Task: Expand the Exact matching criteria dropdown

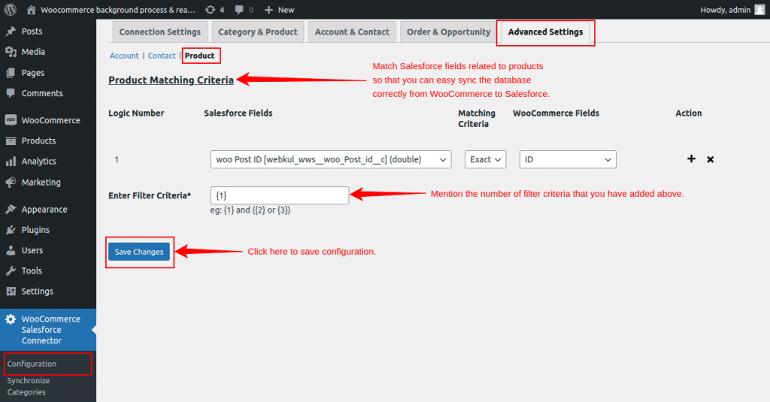Action: tap(485, 159)
